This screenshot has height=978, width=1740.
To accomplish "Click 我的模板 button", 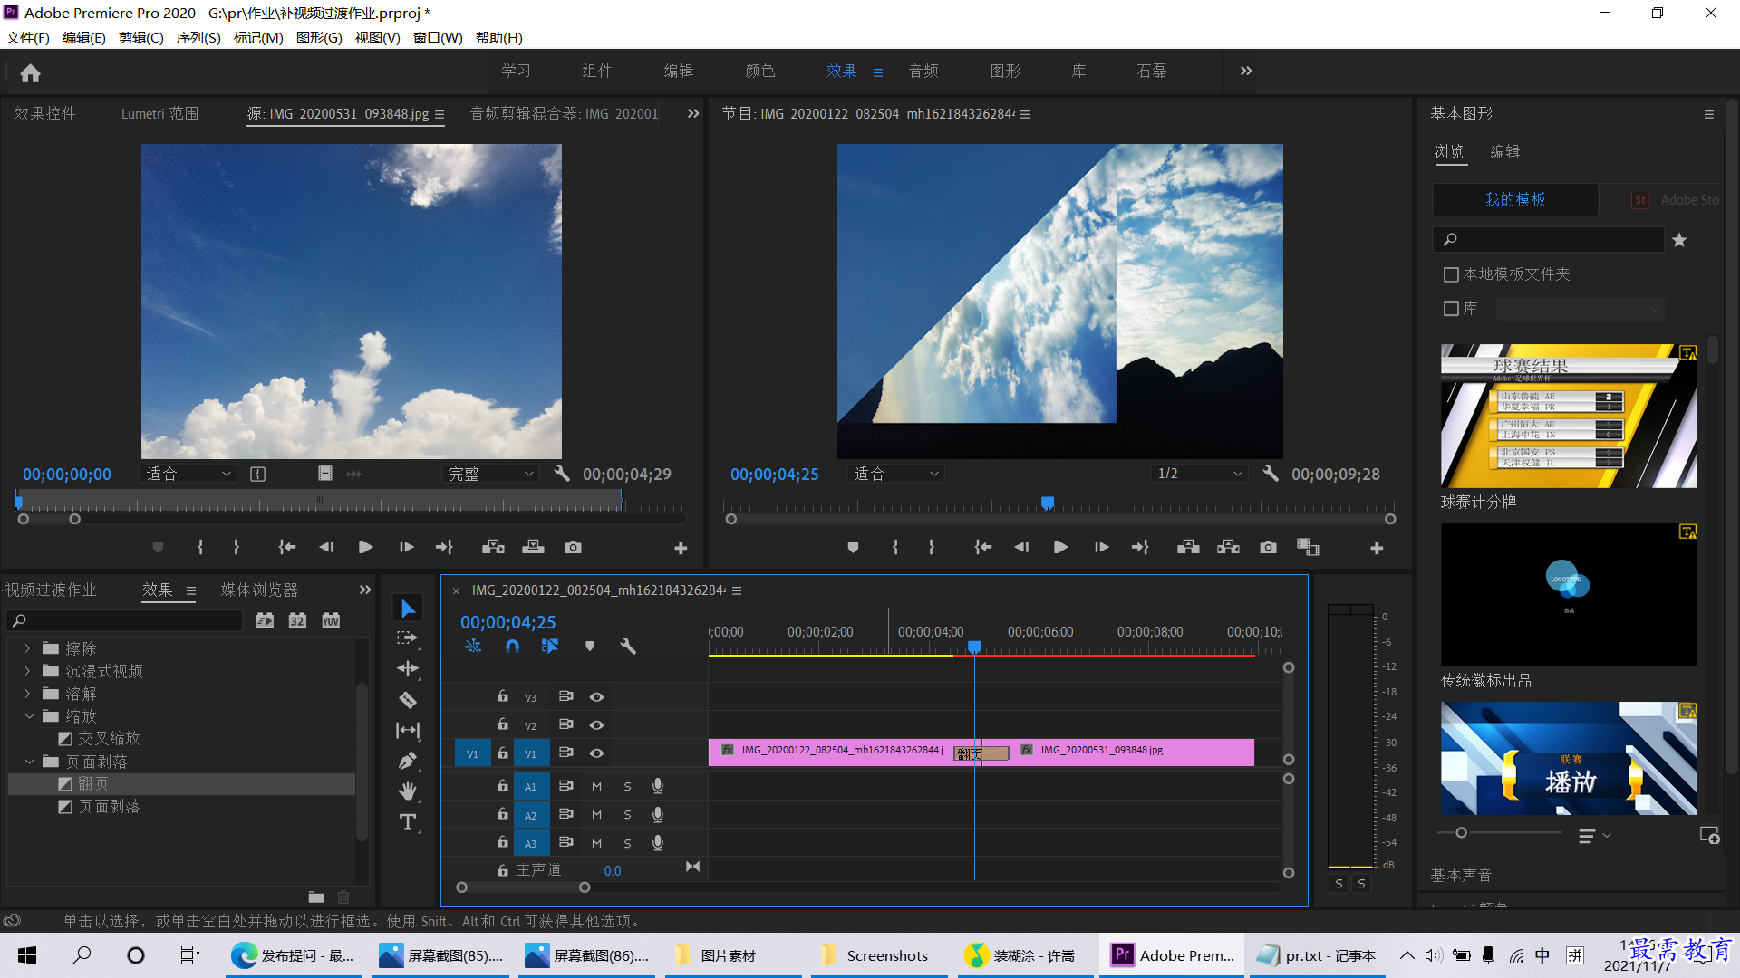I will (x=1515, y=199).
